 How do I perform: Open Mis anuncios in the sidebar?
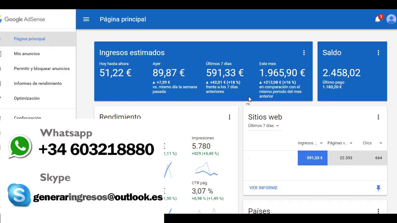tap(38, 54)
